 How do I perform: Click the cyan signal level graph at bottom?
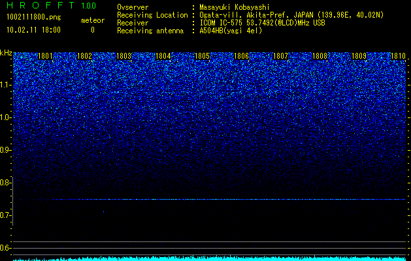pos(210,258)
